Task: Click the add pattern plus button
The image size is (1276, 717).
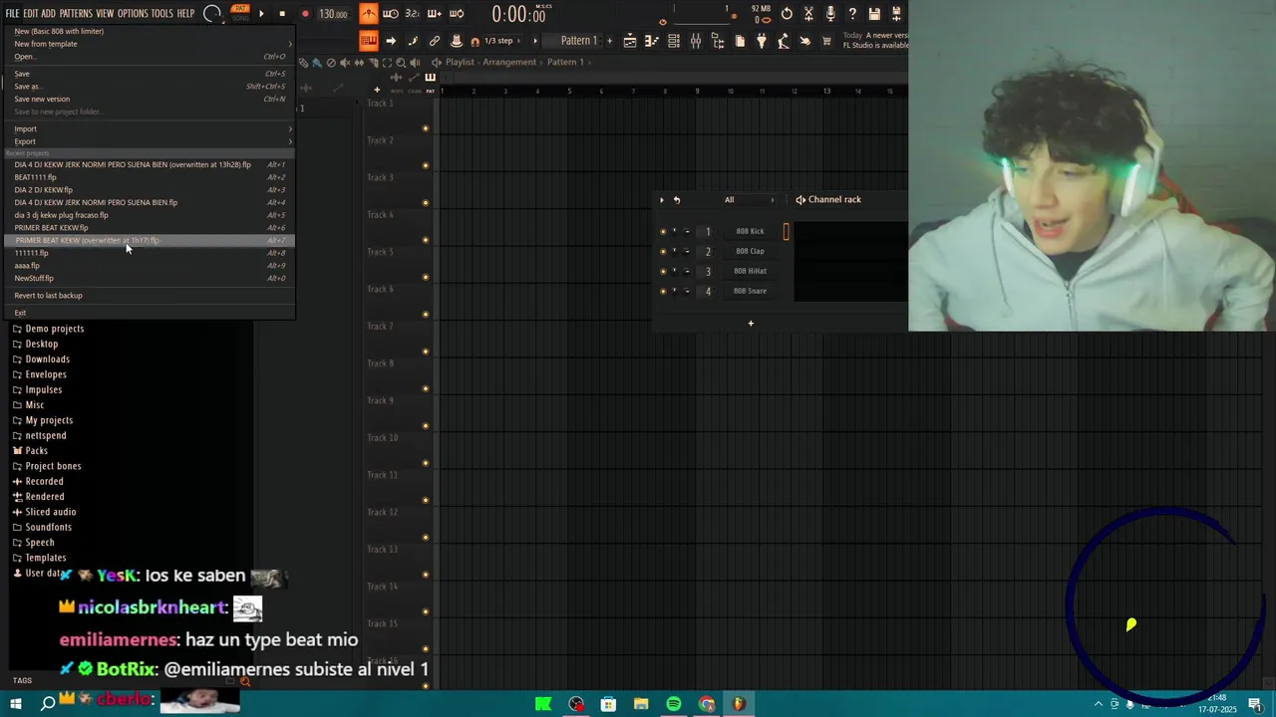Action: click(610, 41)
